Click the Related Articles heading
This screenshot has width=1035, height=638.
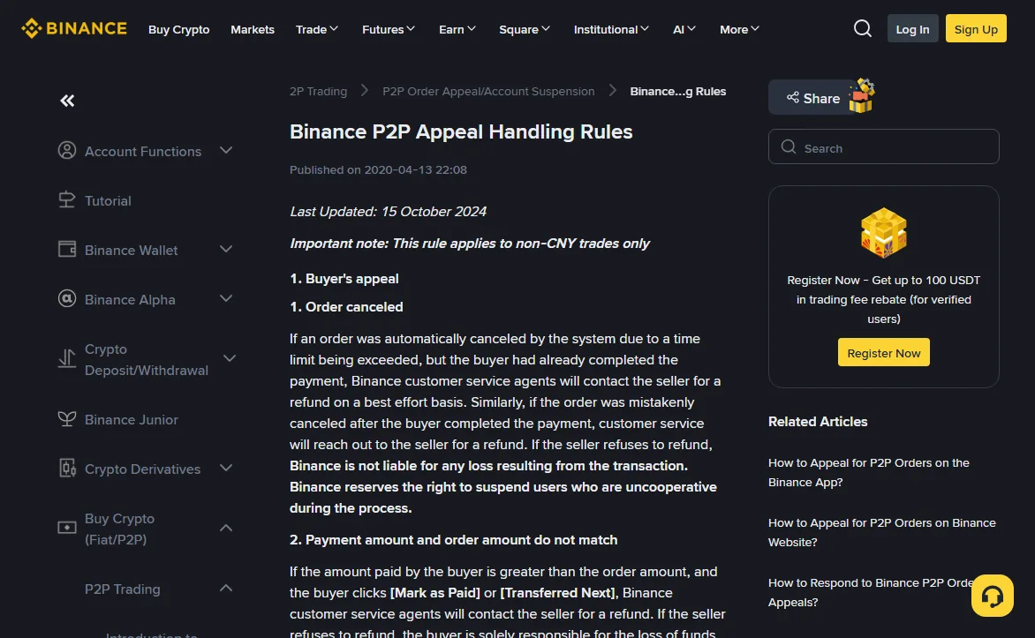[817, 421]
